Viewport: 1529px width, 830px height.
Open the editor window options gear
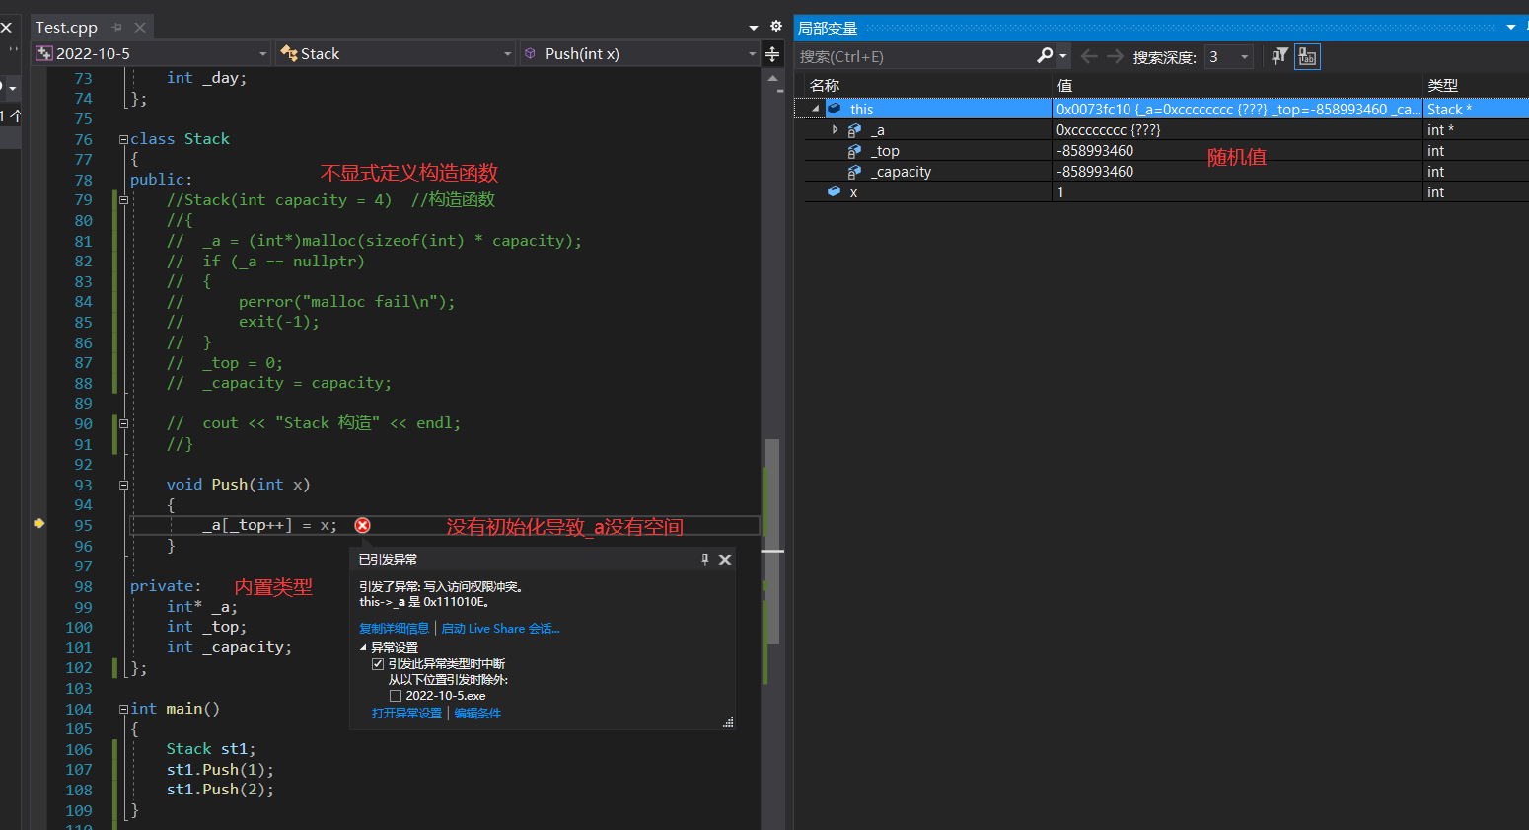(x=775, y=27)
